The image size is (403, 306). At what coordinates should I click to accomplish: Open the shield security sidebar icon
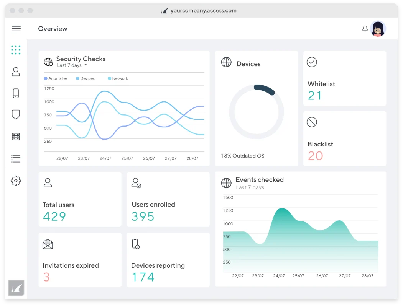click(16, 114)
